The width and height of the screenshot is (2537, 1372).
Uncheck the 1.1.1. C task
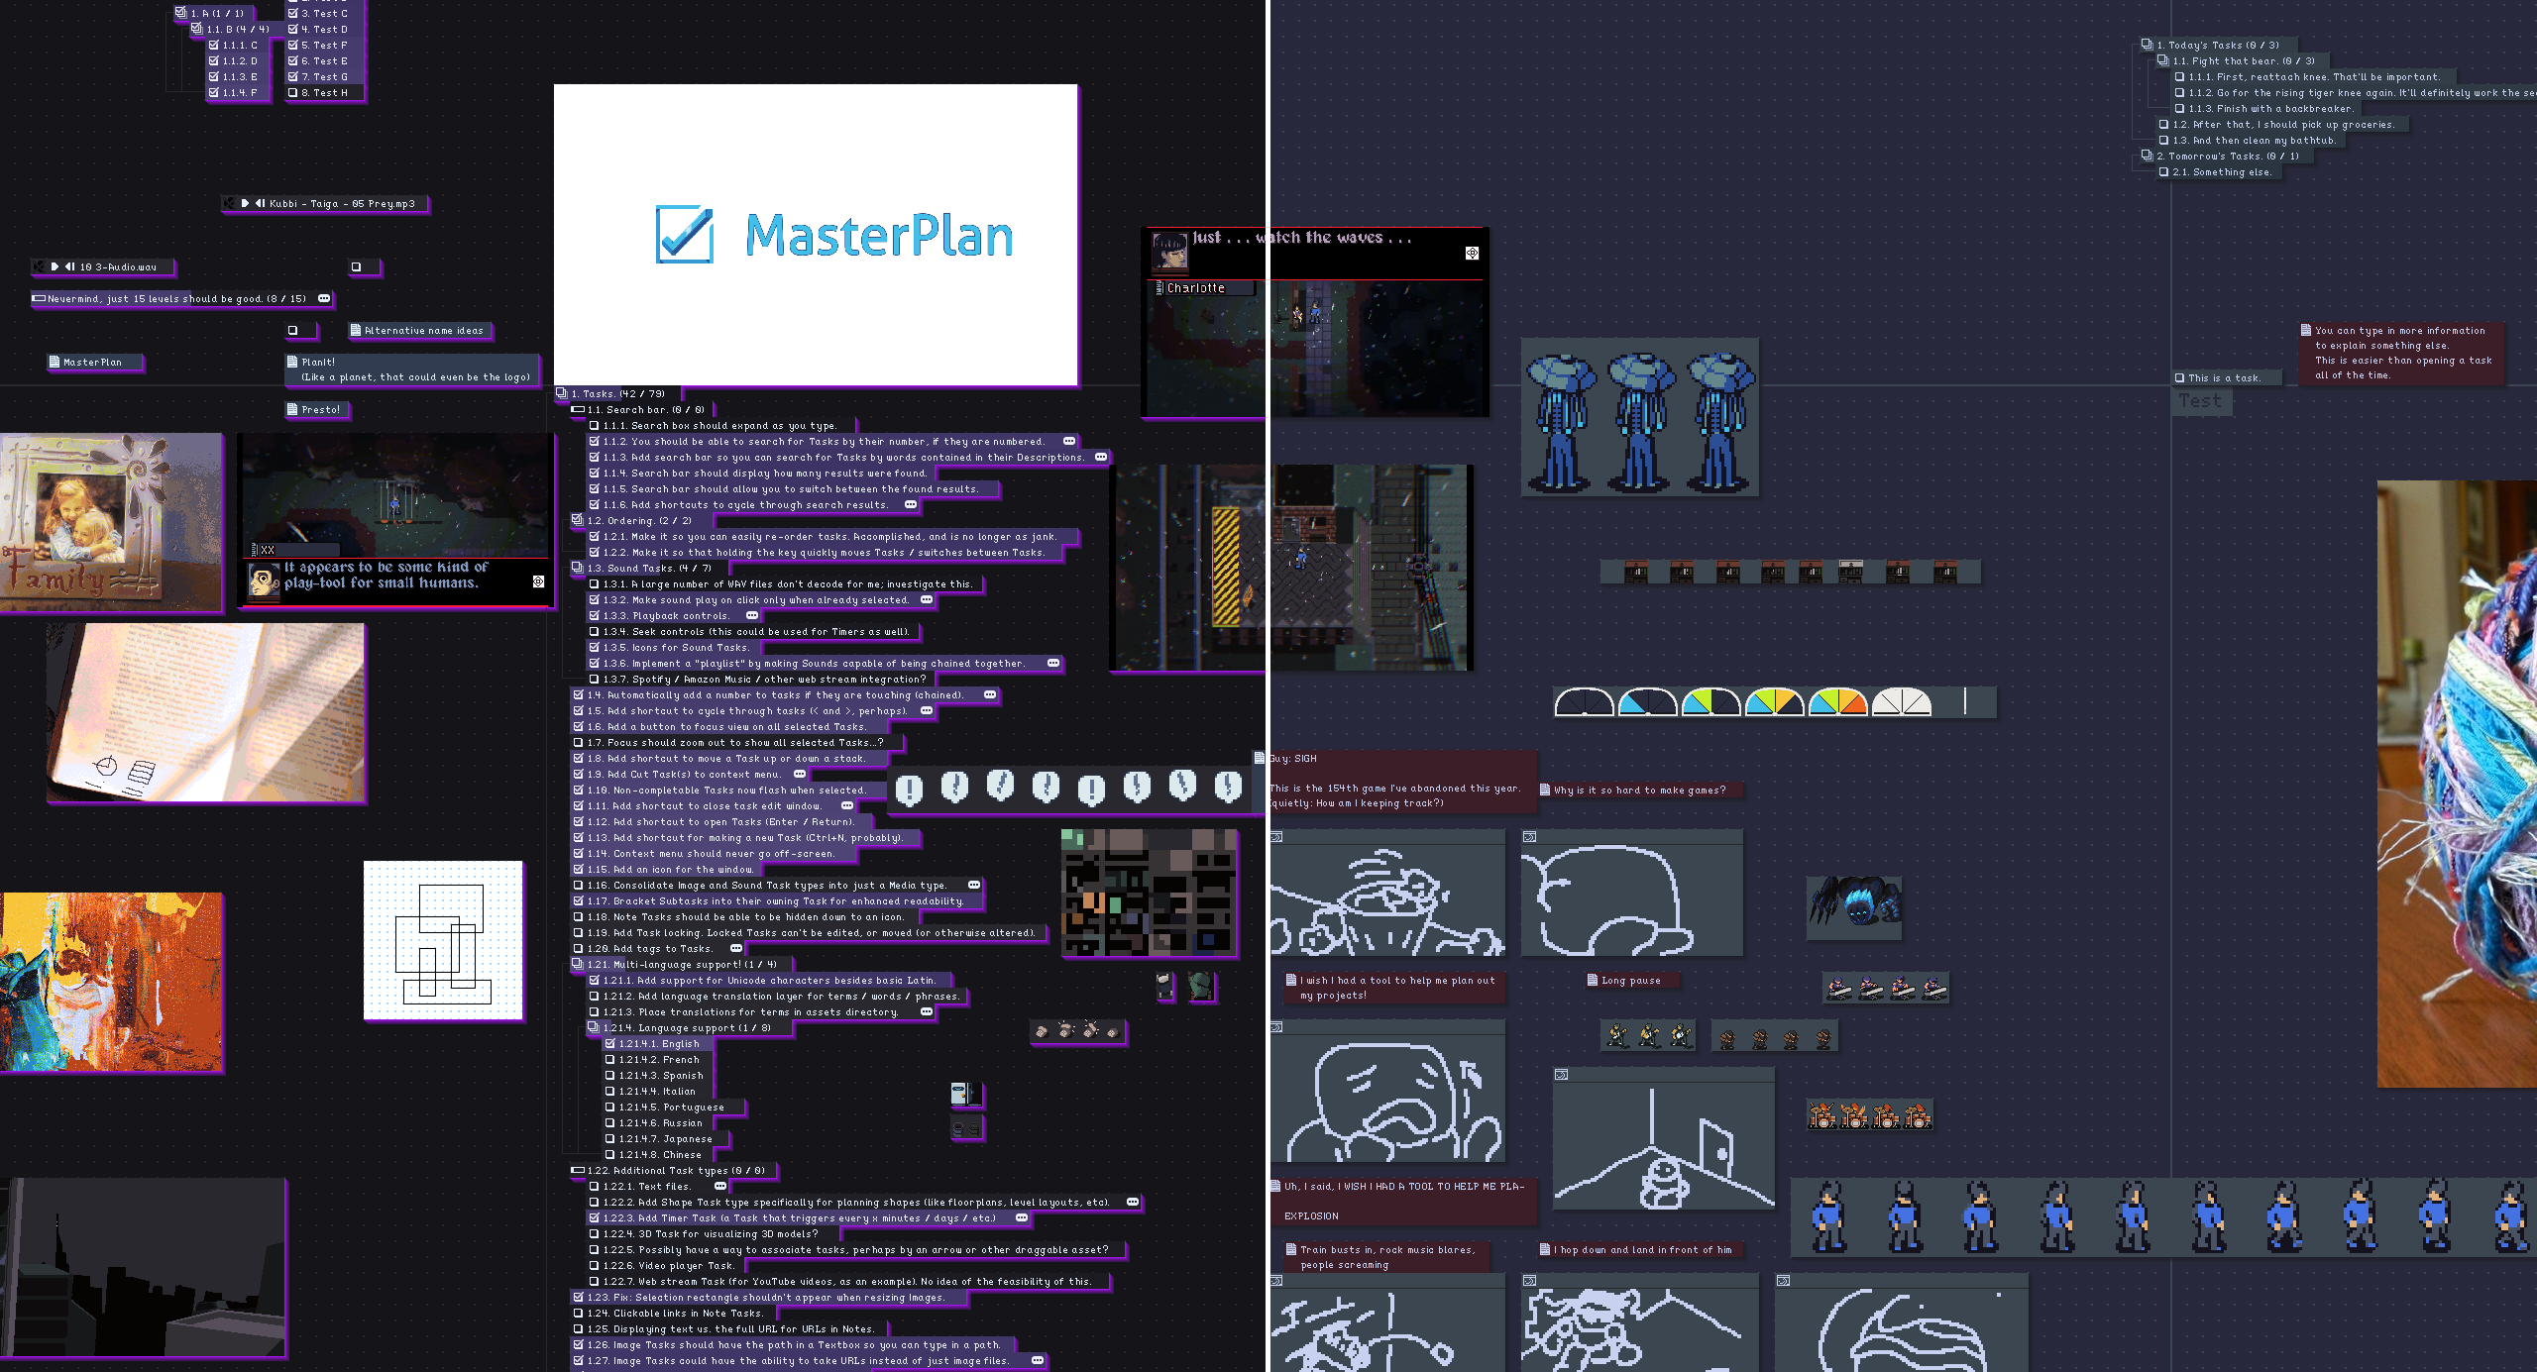(213, 45)
